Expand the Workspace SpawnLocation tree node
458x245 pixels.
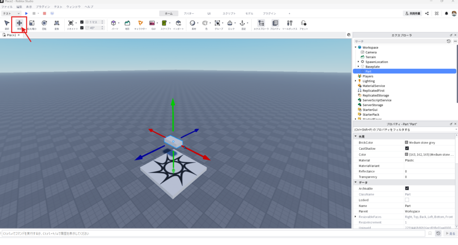click(359, 62)
